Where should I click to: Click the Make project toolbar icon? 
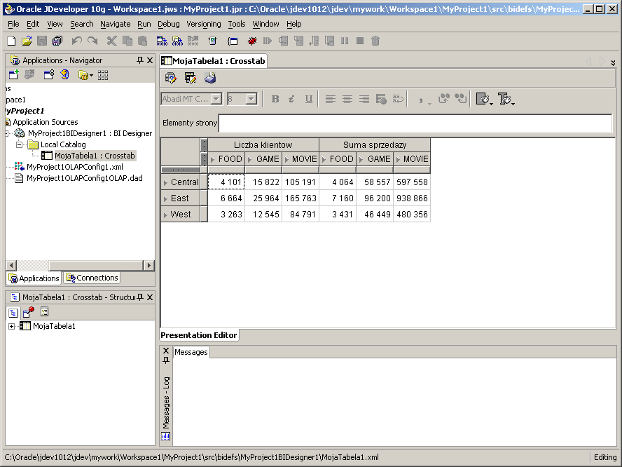pos(162,41)
